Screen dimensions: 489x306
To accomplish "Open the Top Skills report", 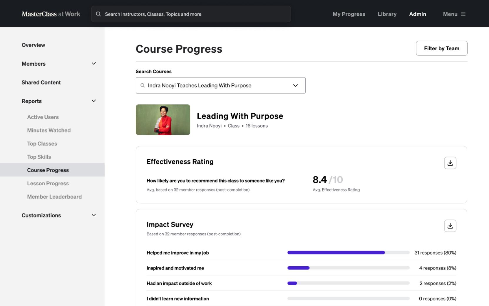I will pyautogui.click(x=39, y=157).
